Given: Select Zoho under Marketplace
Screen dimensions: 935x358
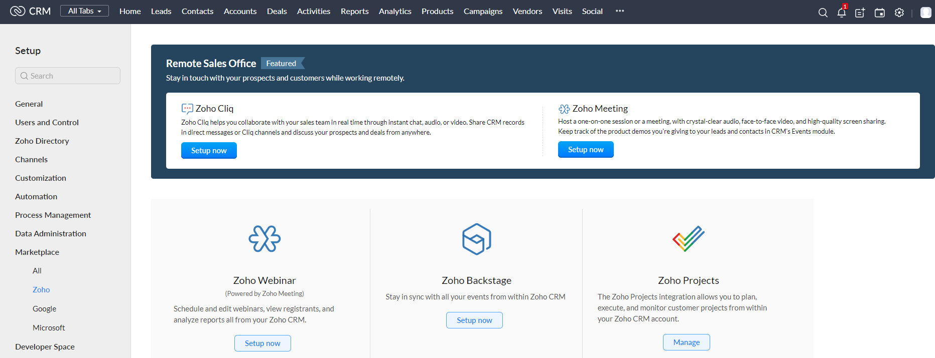Looking at the screenshot, I should pyautogui.click(x=41, y=290).
